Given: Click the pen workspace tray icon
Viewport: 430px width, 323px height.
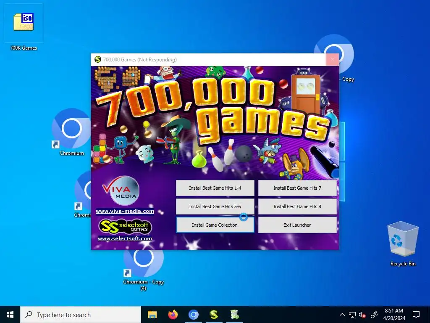Looking at the screenshot, I should pos(374,315).
